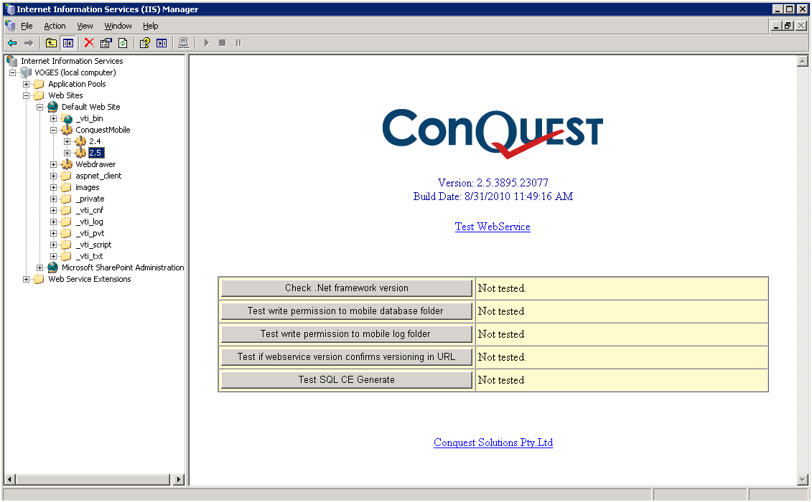The width and height of the screenshot is (812, 502).
Task: Click content pane scroll up arrow
Action: (x=802, y=61)
